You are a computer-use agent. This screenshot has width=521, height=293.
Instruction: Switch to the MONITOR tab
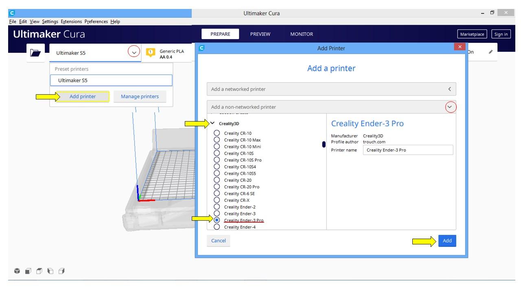point(302,34)
